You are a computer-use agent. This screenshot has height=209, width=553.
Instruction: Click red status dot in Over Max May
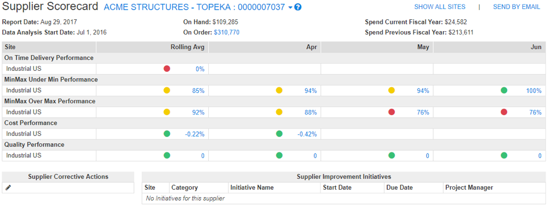click(x=391, y=112)
